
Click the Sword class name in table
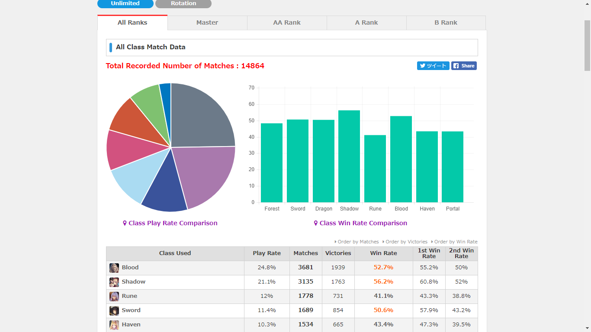131,310
